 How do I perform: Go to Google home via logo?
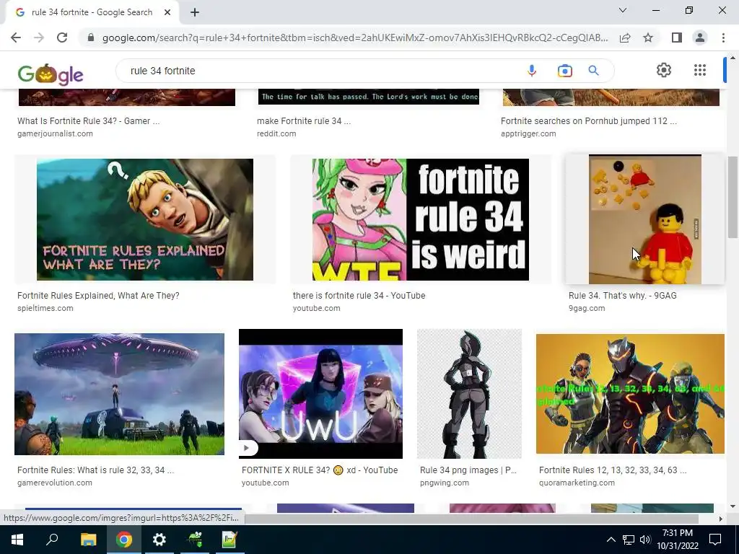[51, 74]
